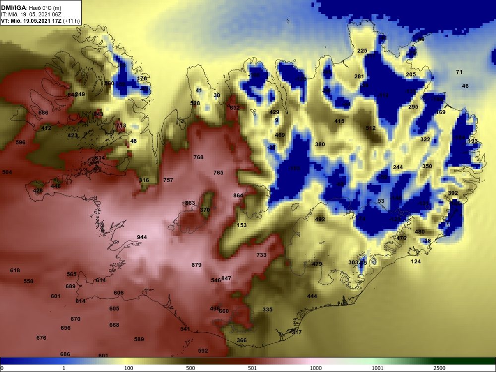496x372 pixels.
Task: Click the 46 offshore value
Action: click(465, 86)
